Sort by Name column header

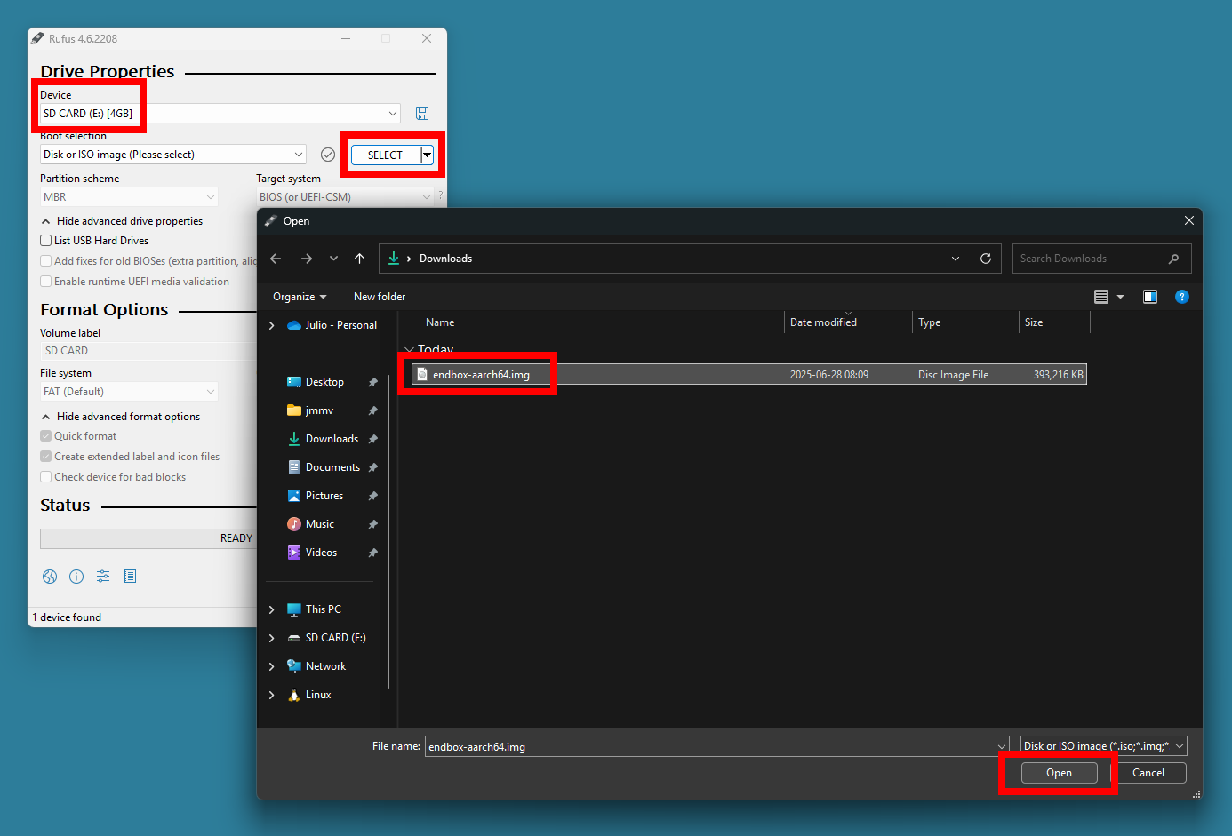440,322
